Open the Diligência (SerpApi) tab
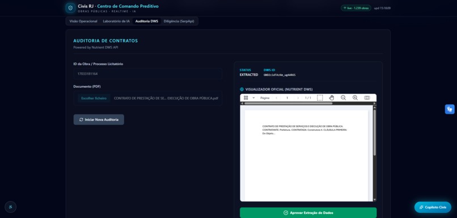The height and width of the screenshot is (218, 457). pyautogui.click(x=179, y=22)
